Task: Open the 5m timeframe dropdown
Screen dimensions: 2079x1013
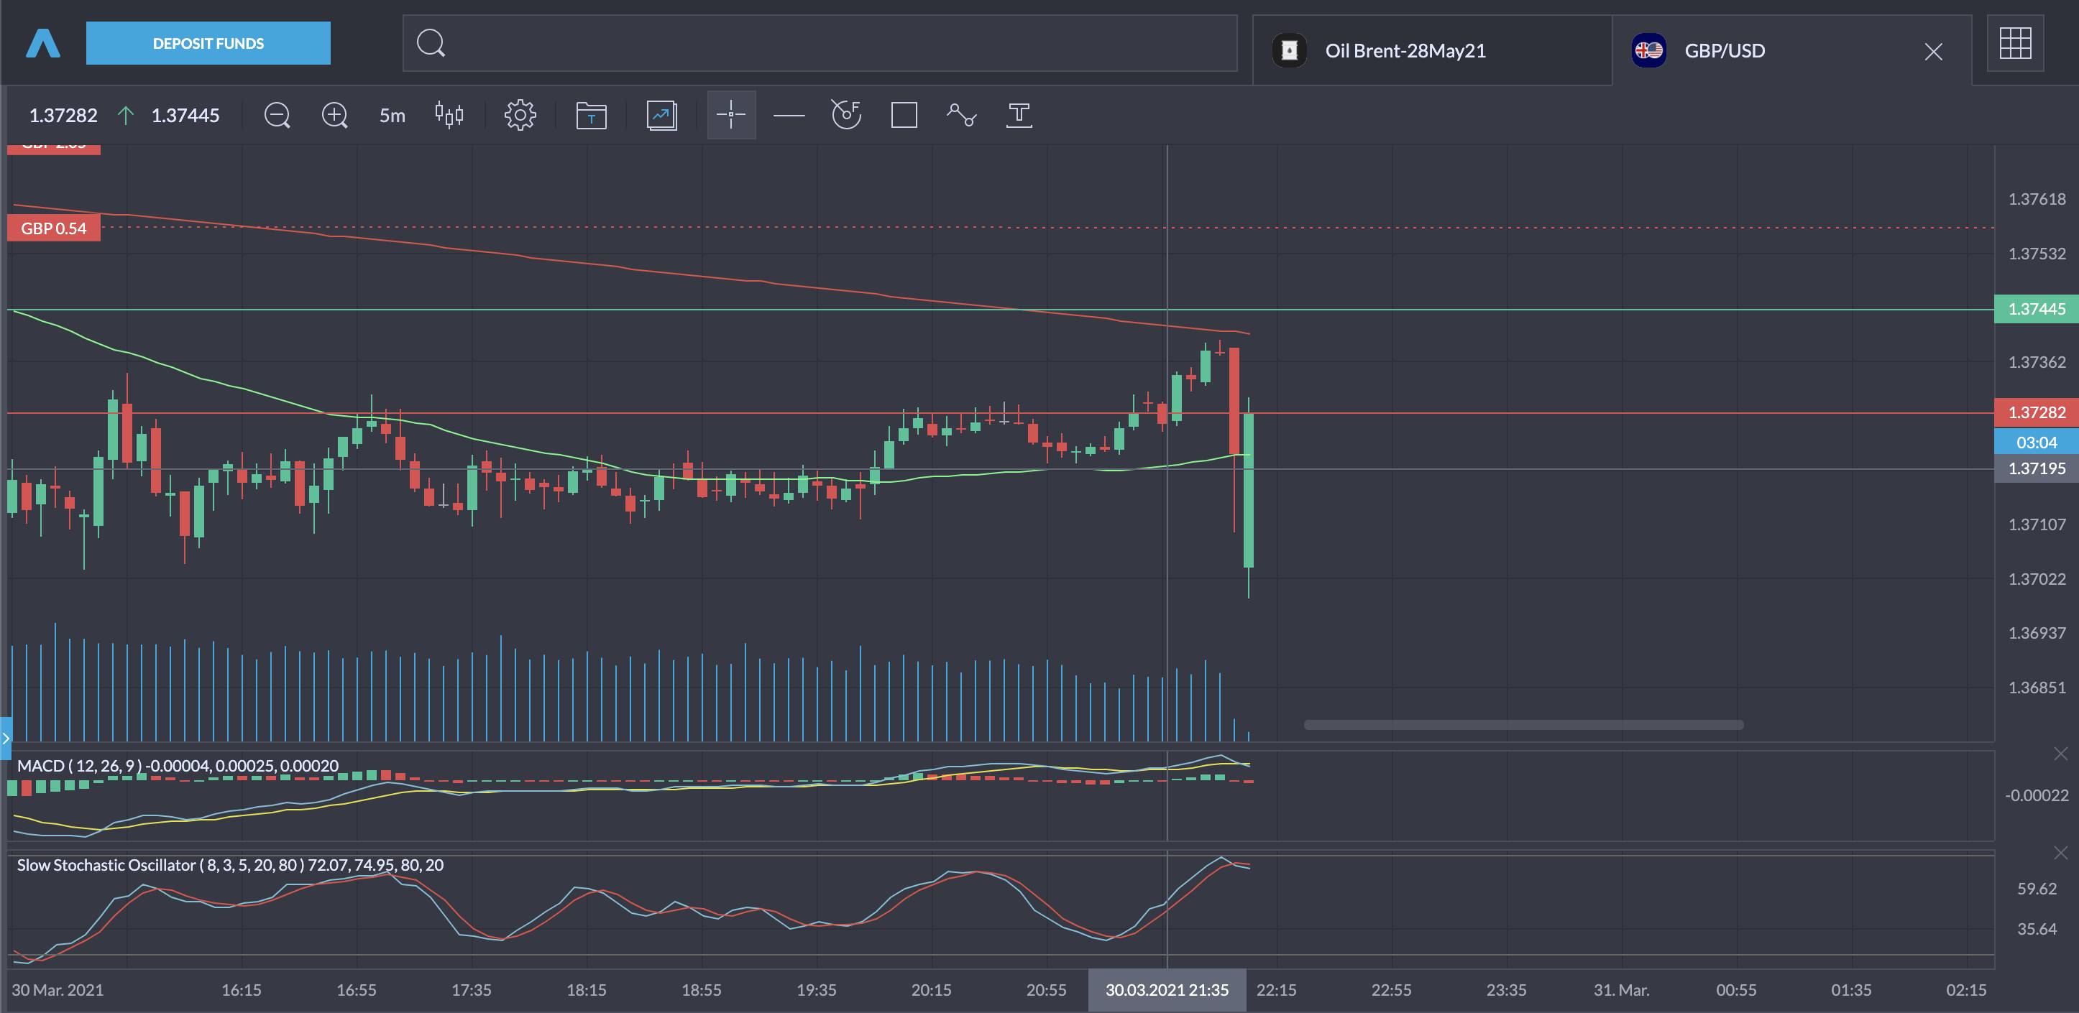Action: point(393,116)
